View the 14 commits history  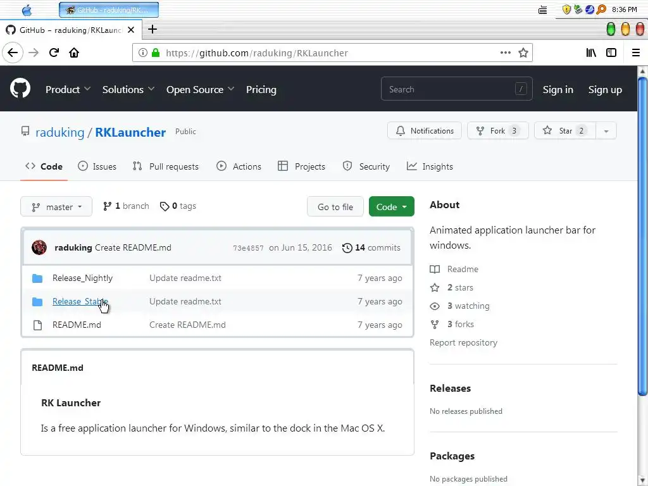(371, 247)
